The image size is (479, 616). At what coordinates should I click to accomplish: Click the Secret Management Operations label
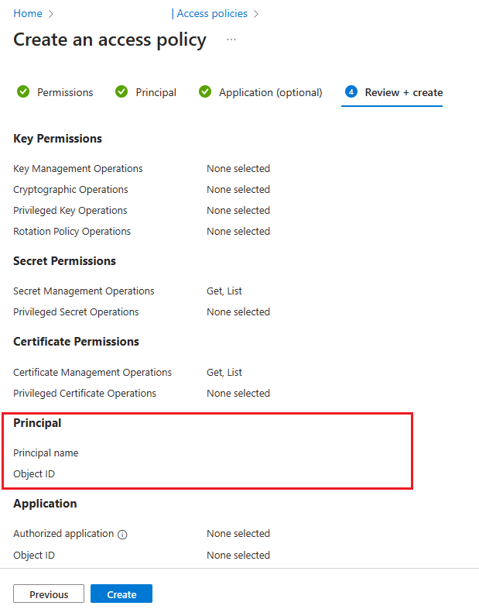coord(84,291)
